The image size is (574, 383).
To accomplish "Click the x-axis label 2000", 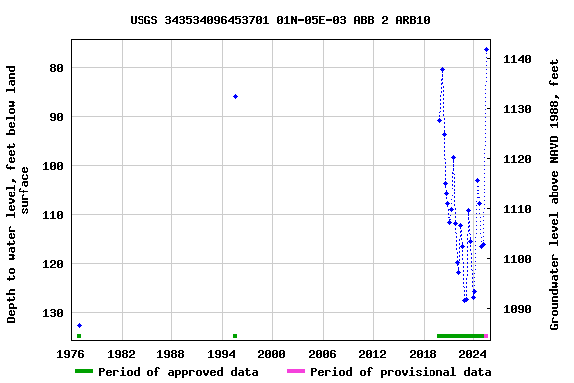I will click(x=271, y=354).
